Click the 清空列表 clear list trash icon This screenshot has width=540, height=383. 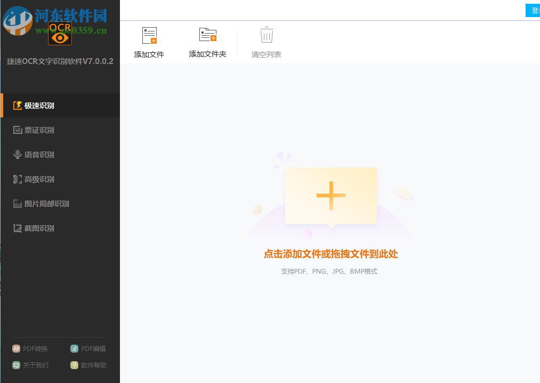click(x=266, y=34)
